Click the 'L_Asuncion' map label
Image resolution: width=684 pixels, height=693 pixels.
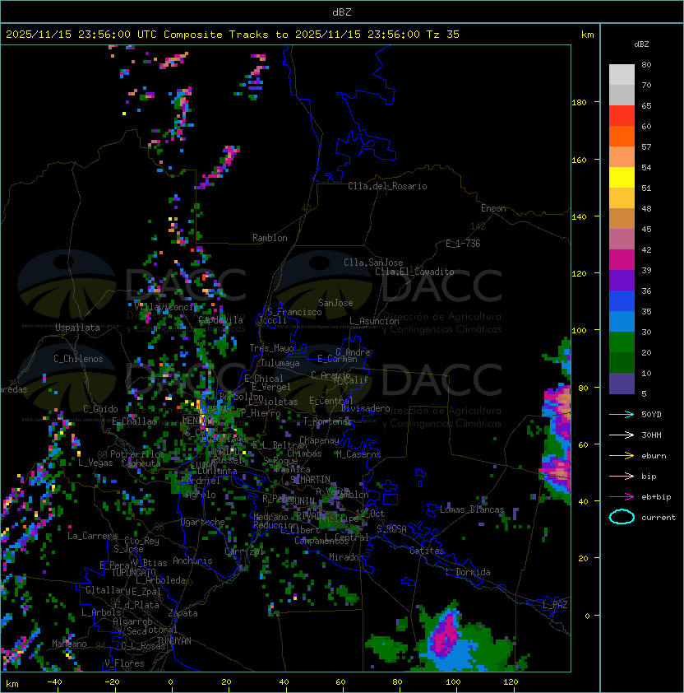click(x=374, y=321)
